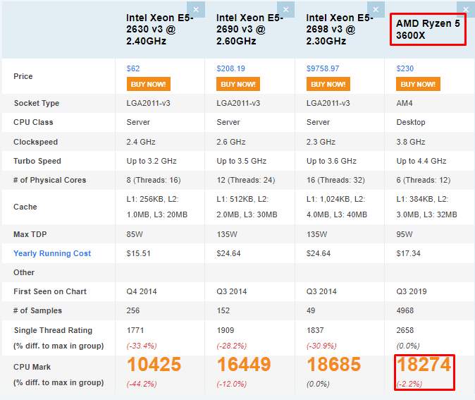This screenshot has height=400, width=475.
Task: Remove Intel Xeon E5-2690 v3 column
Action: 285,9
